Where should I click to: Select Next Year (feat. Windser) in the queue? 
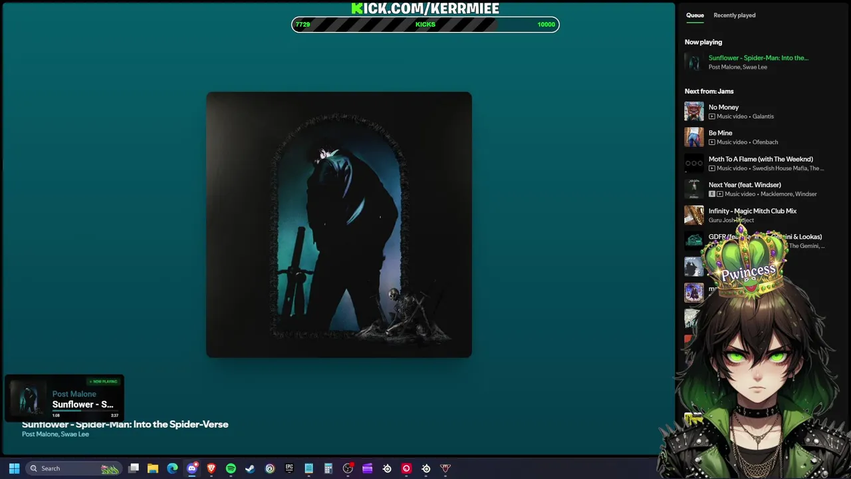tap(745, 185)
